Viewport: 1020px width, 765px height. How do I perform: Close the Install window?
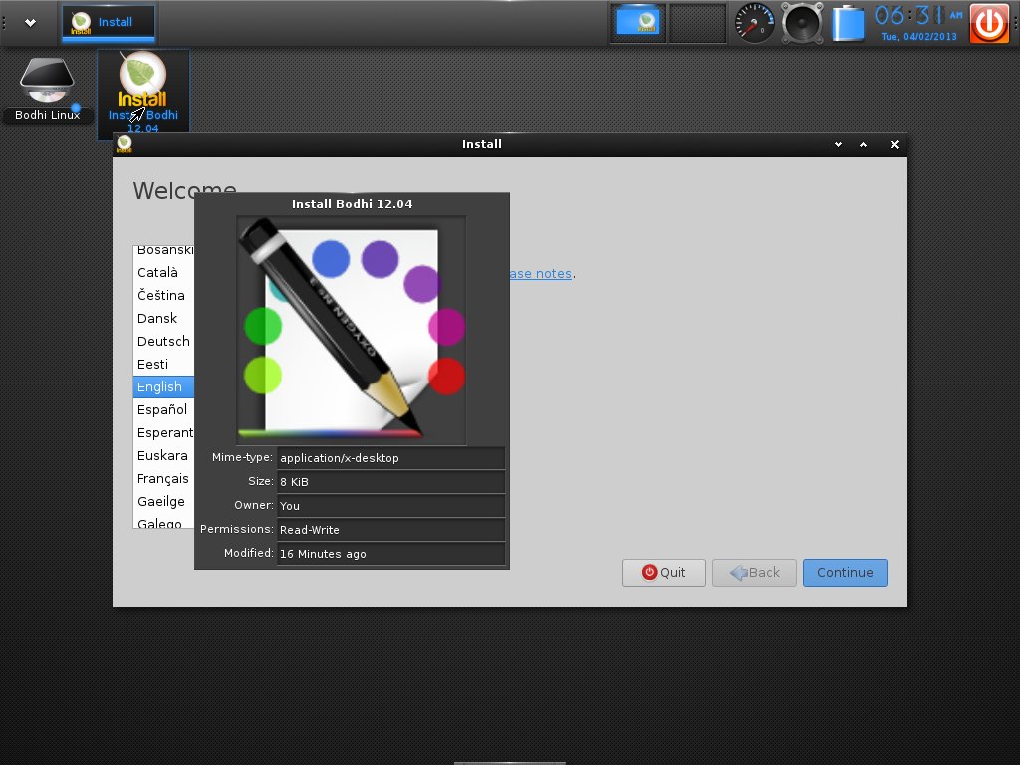coord(894,145)
